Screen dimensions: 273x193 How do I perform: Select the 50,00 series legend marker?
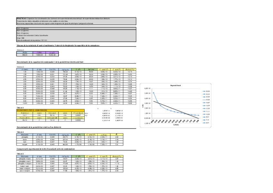[204, 91]
